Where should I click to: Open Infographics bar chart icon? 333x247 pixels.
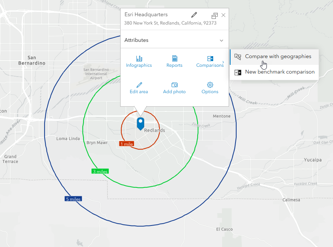pos(139,58)
